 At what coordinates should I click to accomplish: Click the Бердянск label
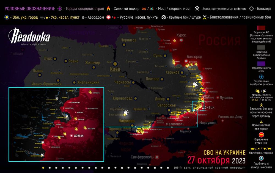click(186, 131)
